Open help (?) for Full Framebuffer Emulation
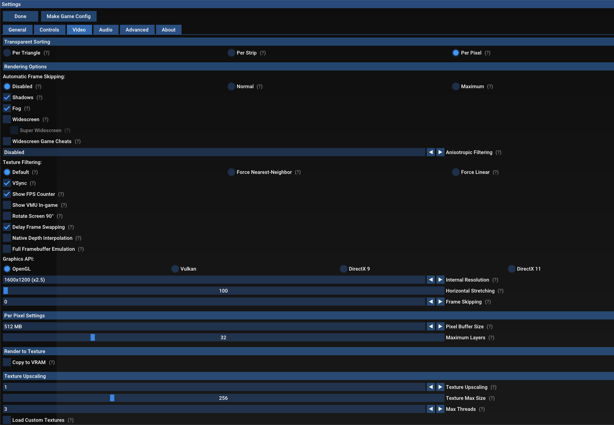 point(81,249)
